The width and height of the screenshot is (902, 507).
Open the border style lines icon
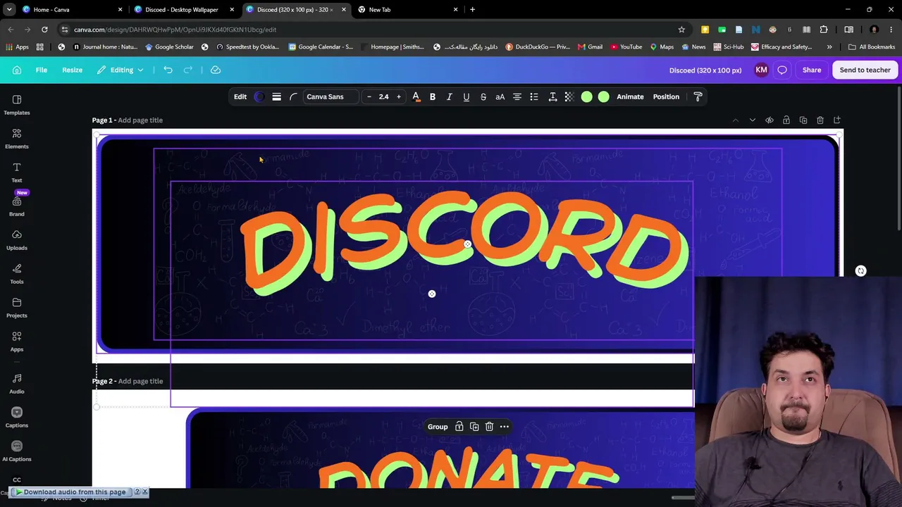click(276, 96)
